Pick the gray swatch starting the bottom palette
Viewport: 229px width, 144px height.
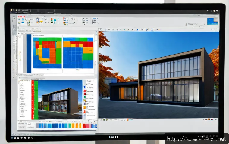click(37, 125)
